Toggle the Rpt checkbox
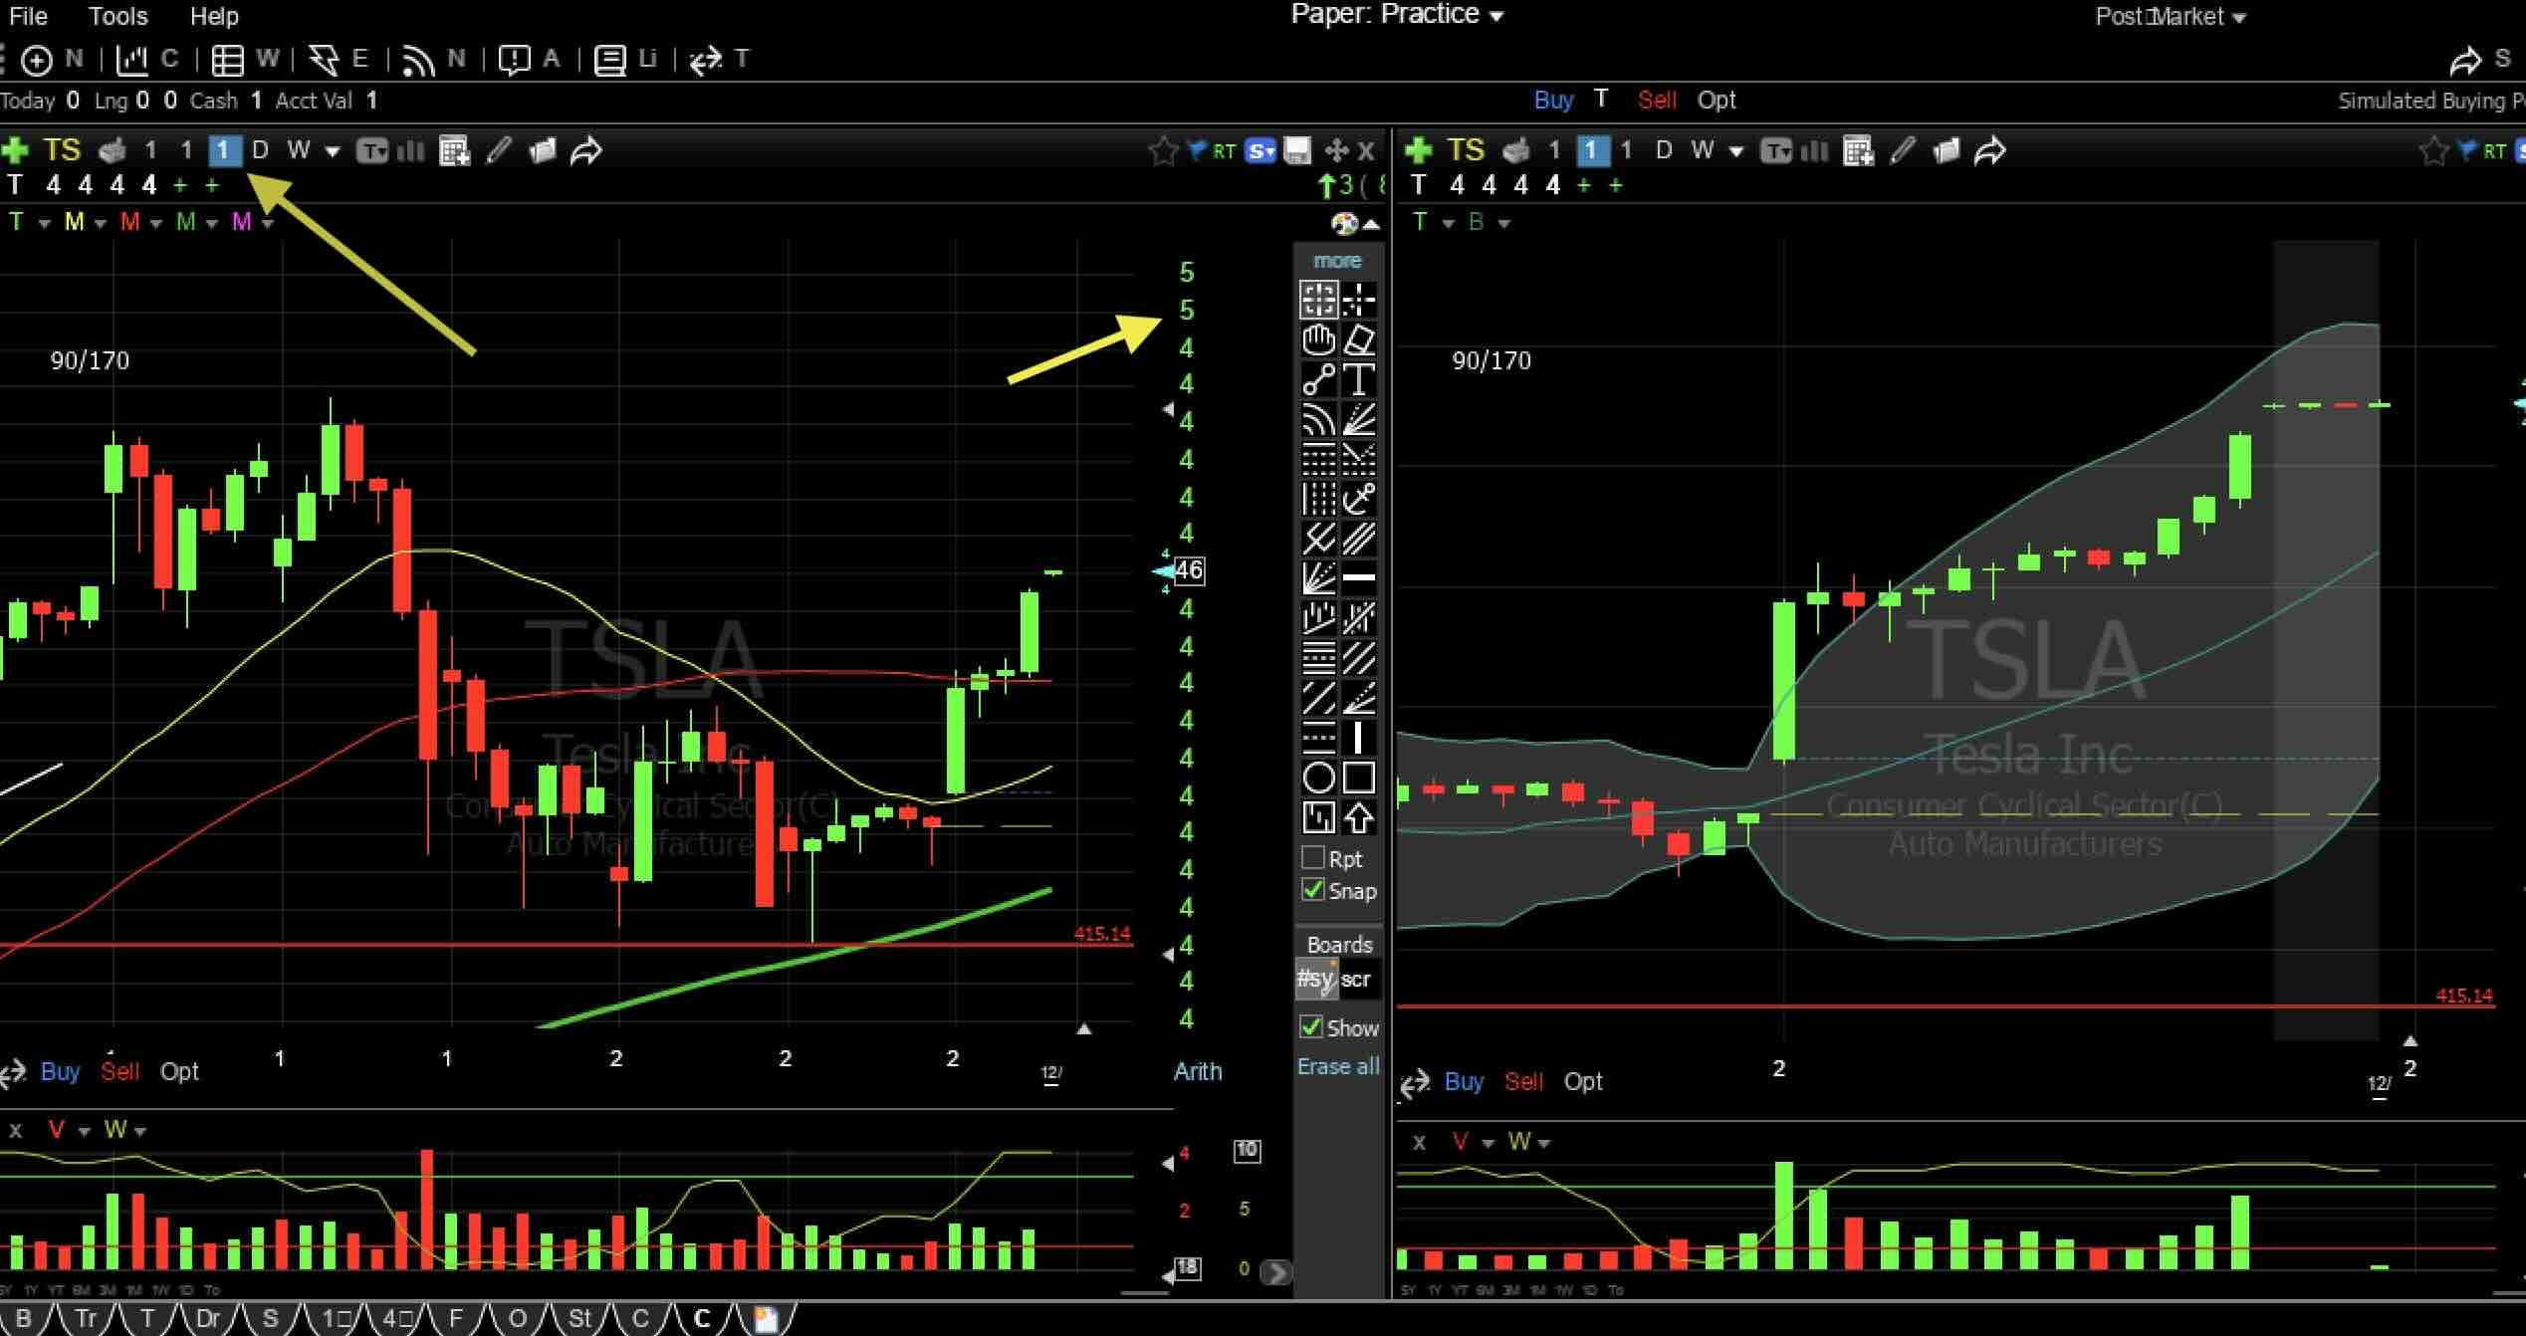The width and height of the screenshot is (2526, 1336). [1313, 858]
